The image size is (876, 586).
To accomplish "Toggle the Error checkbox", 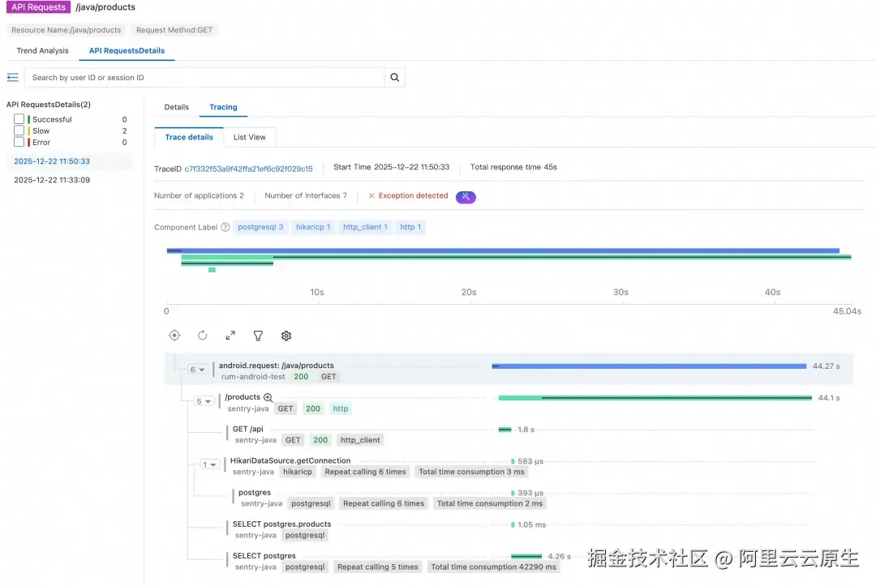I will coord(19,142).
